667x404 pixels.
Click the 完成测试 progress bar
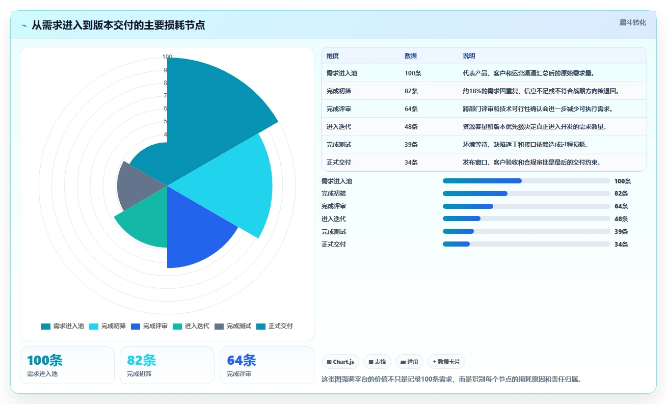click(526, 231)
